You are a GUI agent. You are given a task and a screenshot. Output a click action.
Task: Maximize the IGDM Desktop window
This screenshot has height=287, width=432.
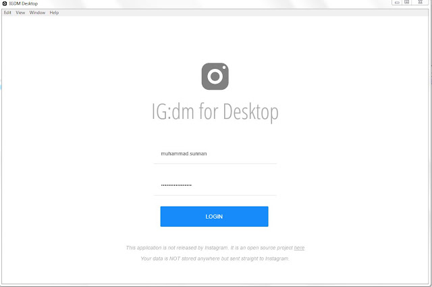(407, 2)
